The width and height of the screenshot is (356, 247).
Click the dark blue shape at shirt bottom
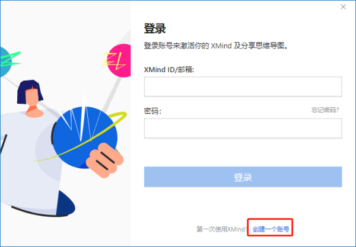click(65, 204)
